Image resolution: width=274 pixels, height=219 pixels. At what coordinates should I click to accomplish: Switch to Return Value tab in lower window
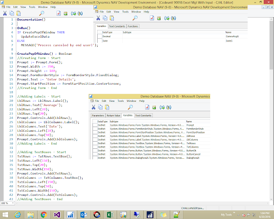coord(113,115)
